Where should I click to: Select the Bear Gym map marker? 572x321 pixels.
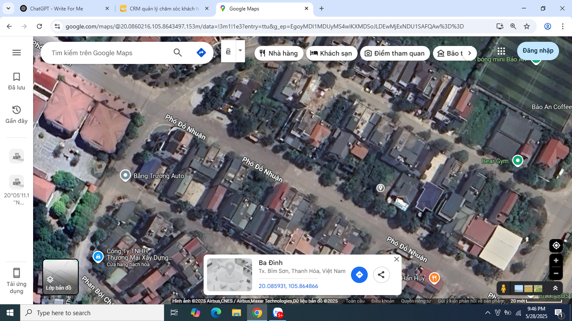point(518,160)
